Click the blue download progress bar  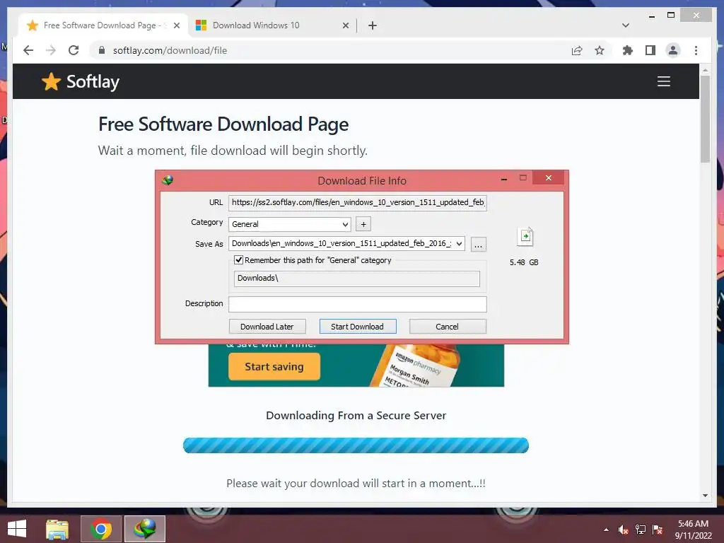point(356,445)
